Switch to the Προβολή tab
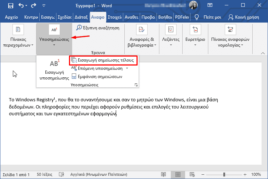Screen dimensions: 268x179 click(x=148, y=17)
